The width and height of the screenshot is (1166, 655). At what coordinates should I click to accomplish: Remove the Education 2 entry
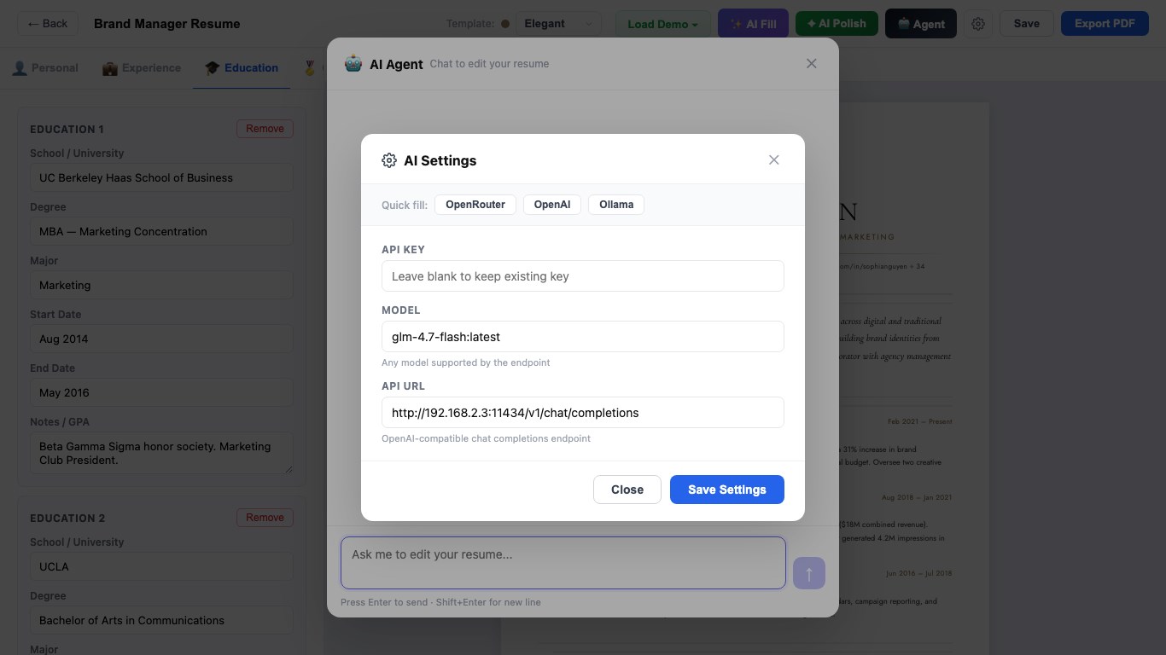265,518
